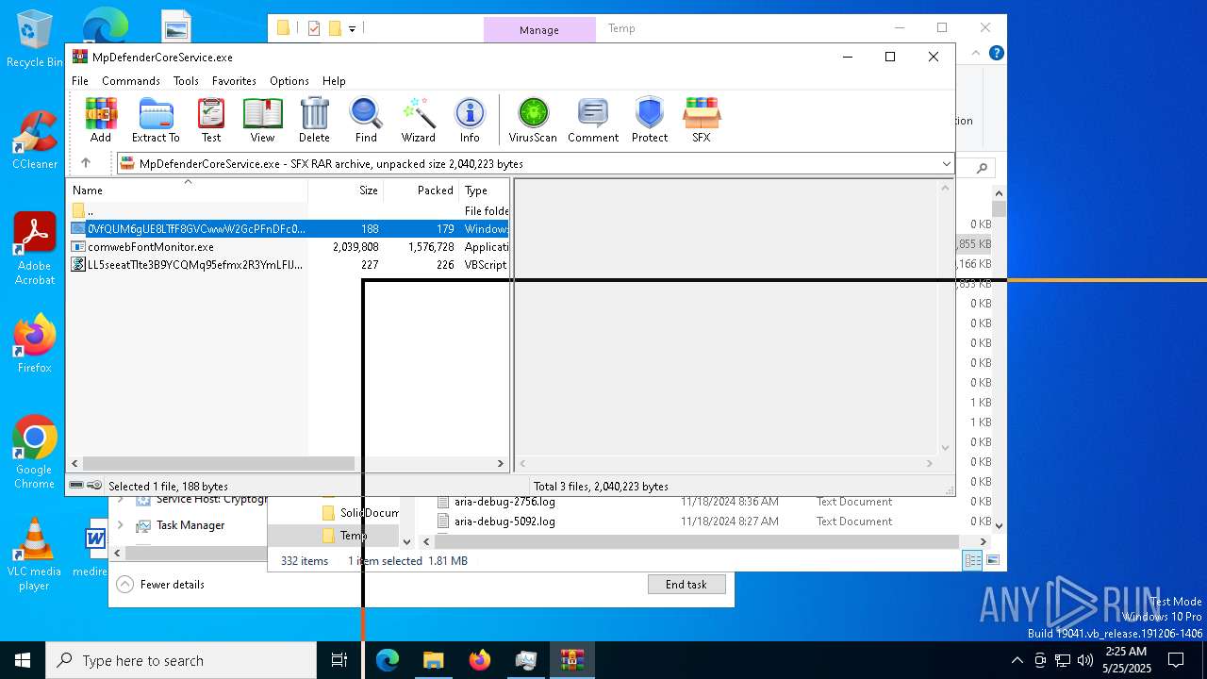The width and height of the screenshot is (1207, 679).
Task: Open the File menu
Action: [80, 81]
